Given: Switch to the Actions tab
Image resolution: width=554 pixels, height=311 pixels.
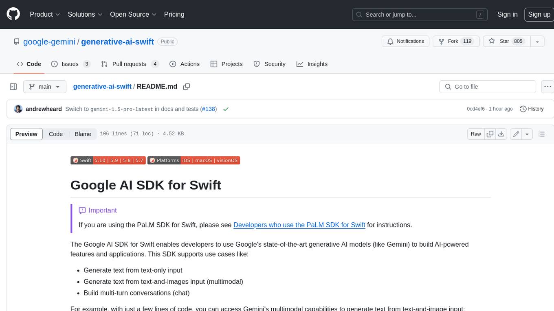Looking at the screenshot, I should pyautogui.click(x=185, y=64).
